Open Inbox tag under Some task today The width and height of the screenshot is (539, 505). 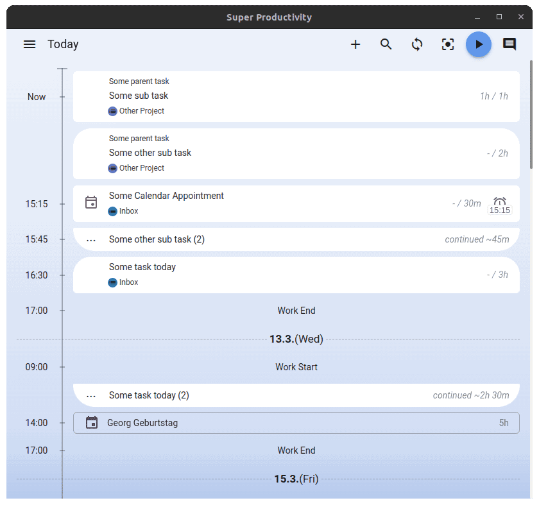(123, 282)
